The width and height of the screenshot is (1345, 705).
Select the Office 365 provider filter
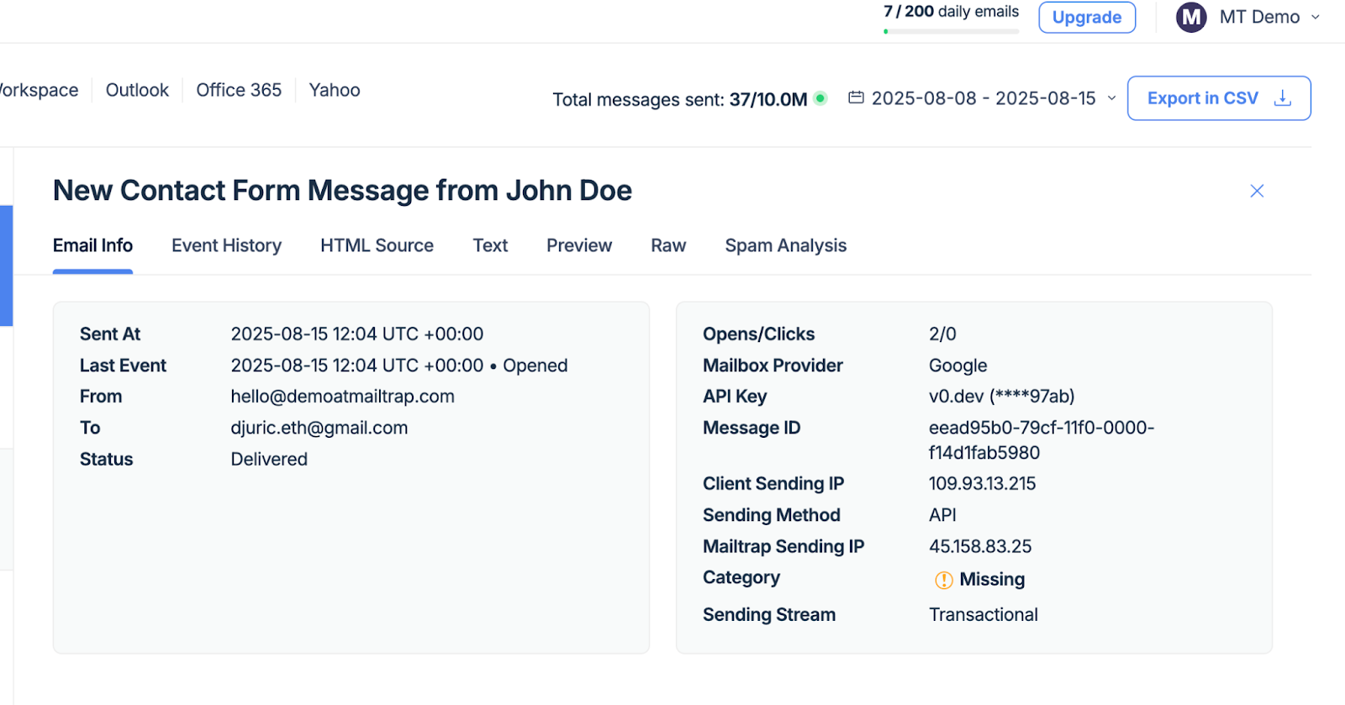click(239, 90)
